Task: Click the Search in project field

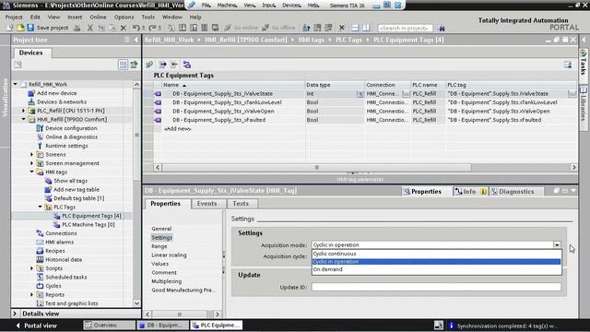Action: coord(406,28)
